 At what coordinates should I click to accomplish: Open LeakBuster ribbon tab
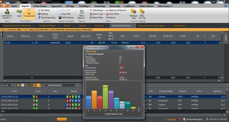pyautogui.click(x=130, y=6)
